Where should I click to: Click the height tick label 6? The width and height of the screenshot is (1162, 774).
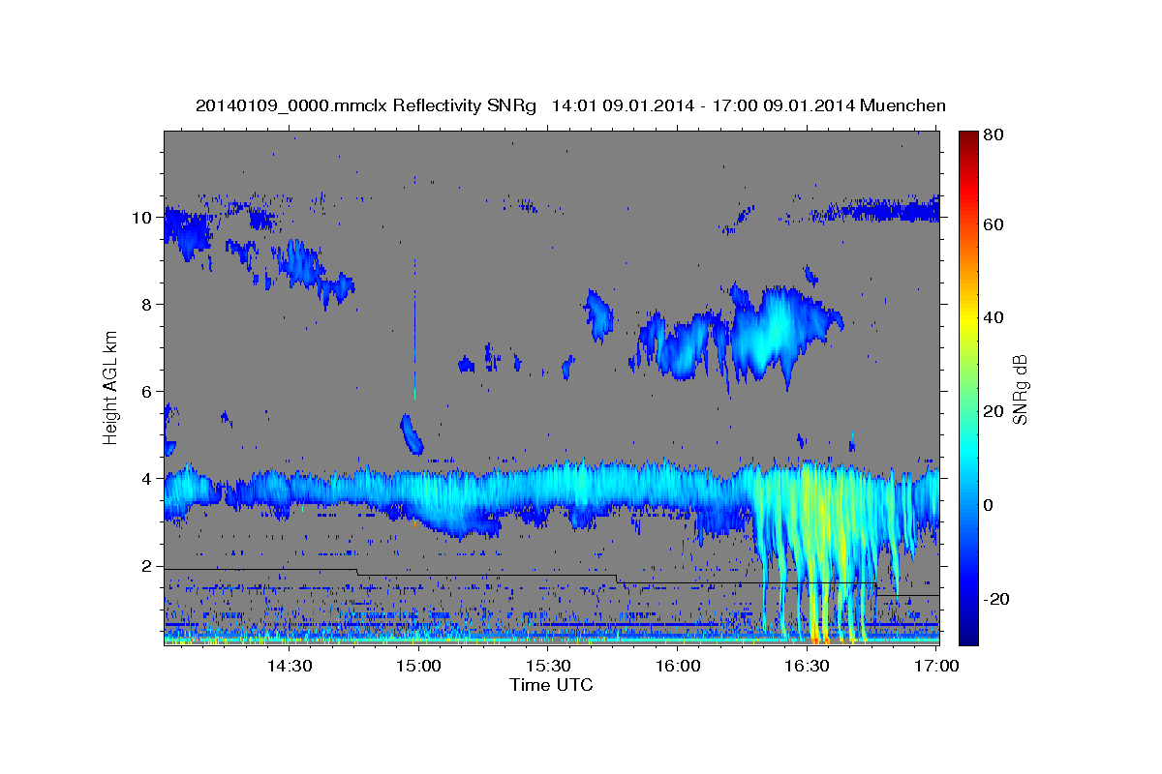(145, 392)
